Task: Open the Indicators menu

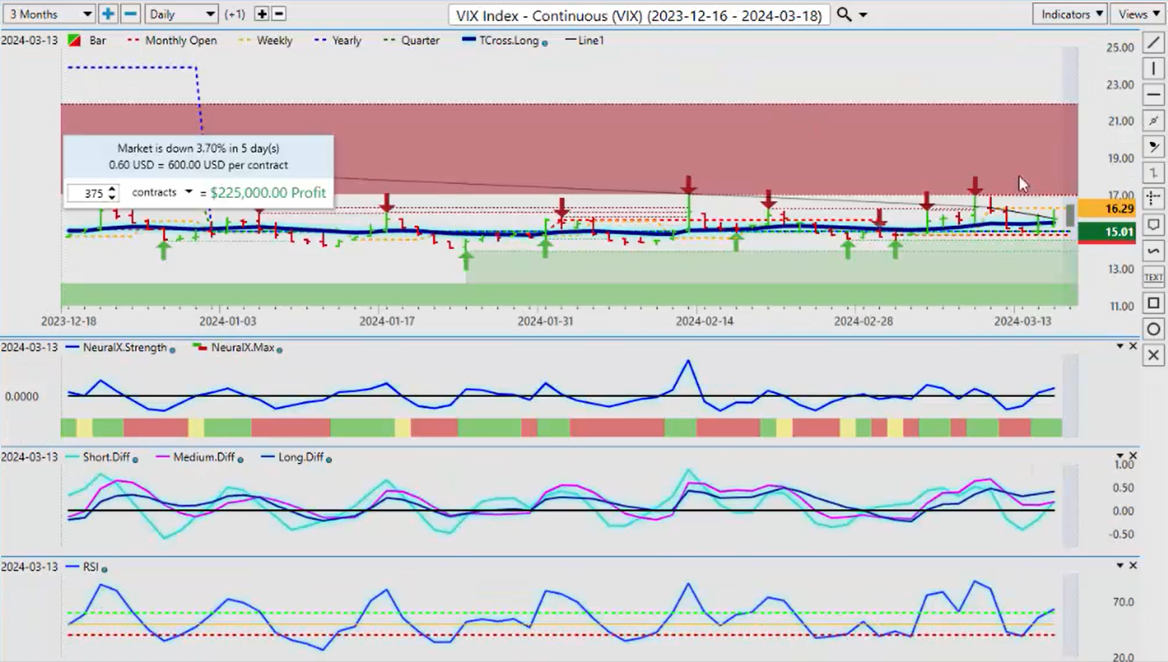Action: [x=1071, y=14]
